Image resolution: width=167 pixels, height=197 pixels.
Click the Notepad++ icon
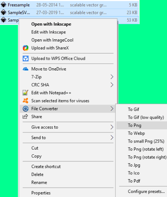25,93
